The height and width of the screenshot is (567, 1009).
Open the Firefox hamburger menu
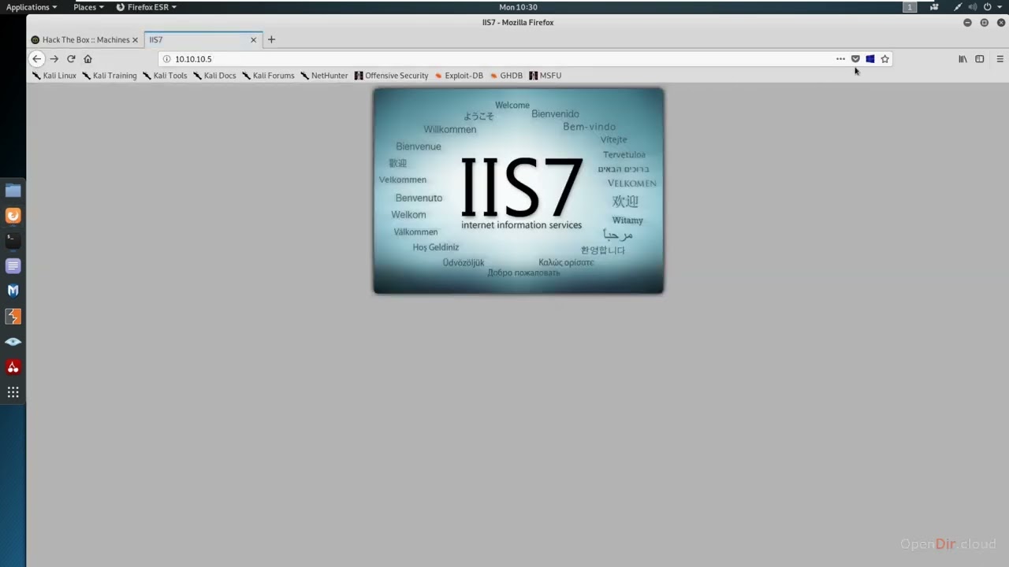coord(1000,59)
